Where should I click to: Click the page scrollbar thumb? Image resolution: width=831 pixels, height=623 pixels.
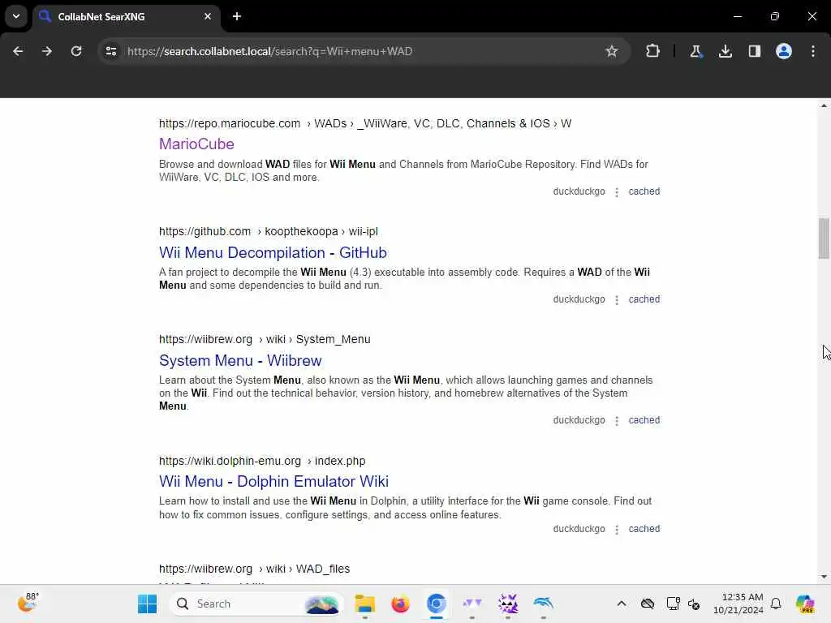tap(823, 238)
